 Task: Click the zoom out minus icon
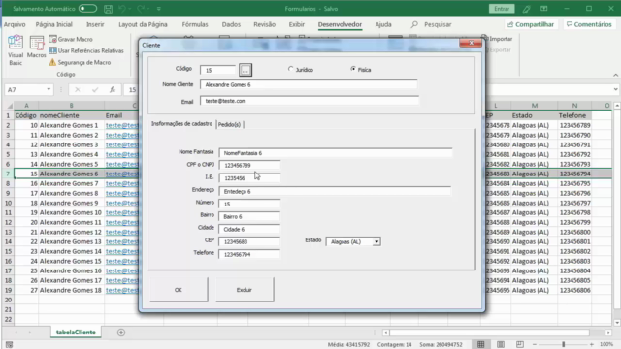pyautogui.click(x=535, y=345)
